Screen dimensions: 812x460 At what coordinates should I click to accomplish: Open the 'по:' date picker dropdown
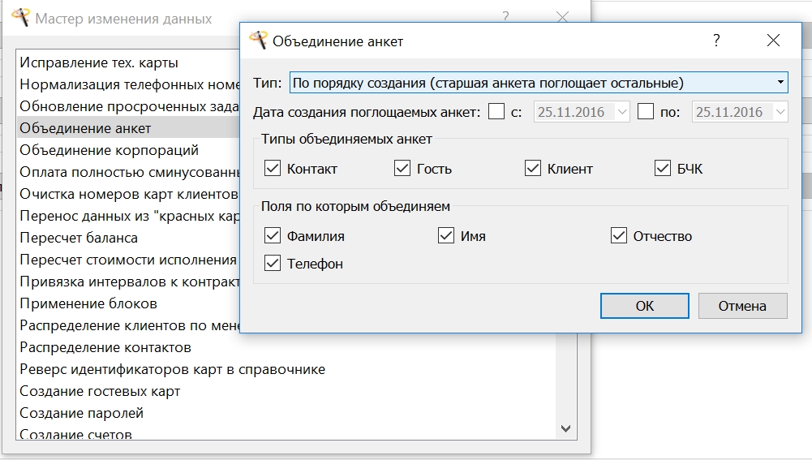coord(780,112)
